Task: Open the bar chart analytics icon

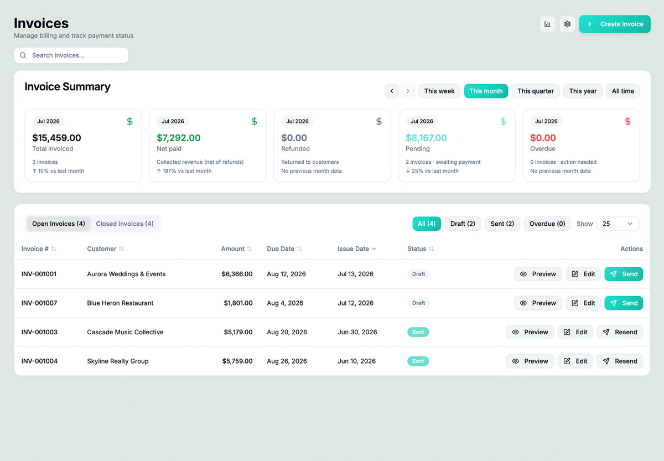Action: [x=547, y=24]
